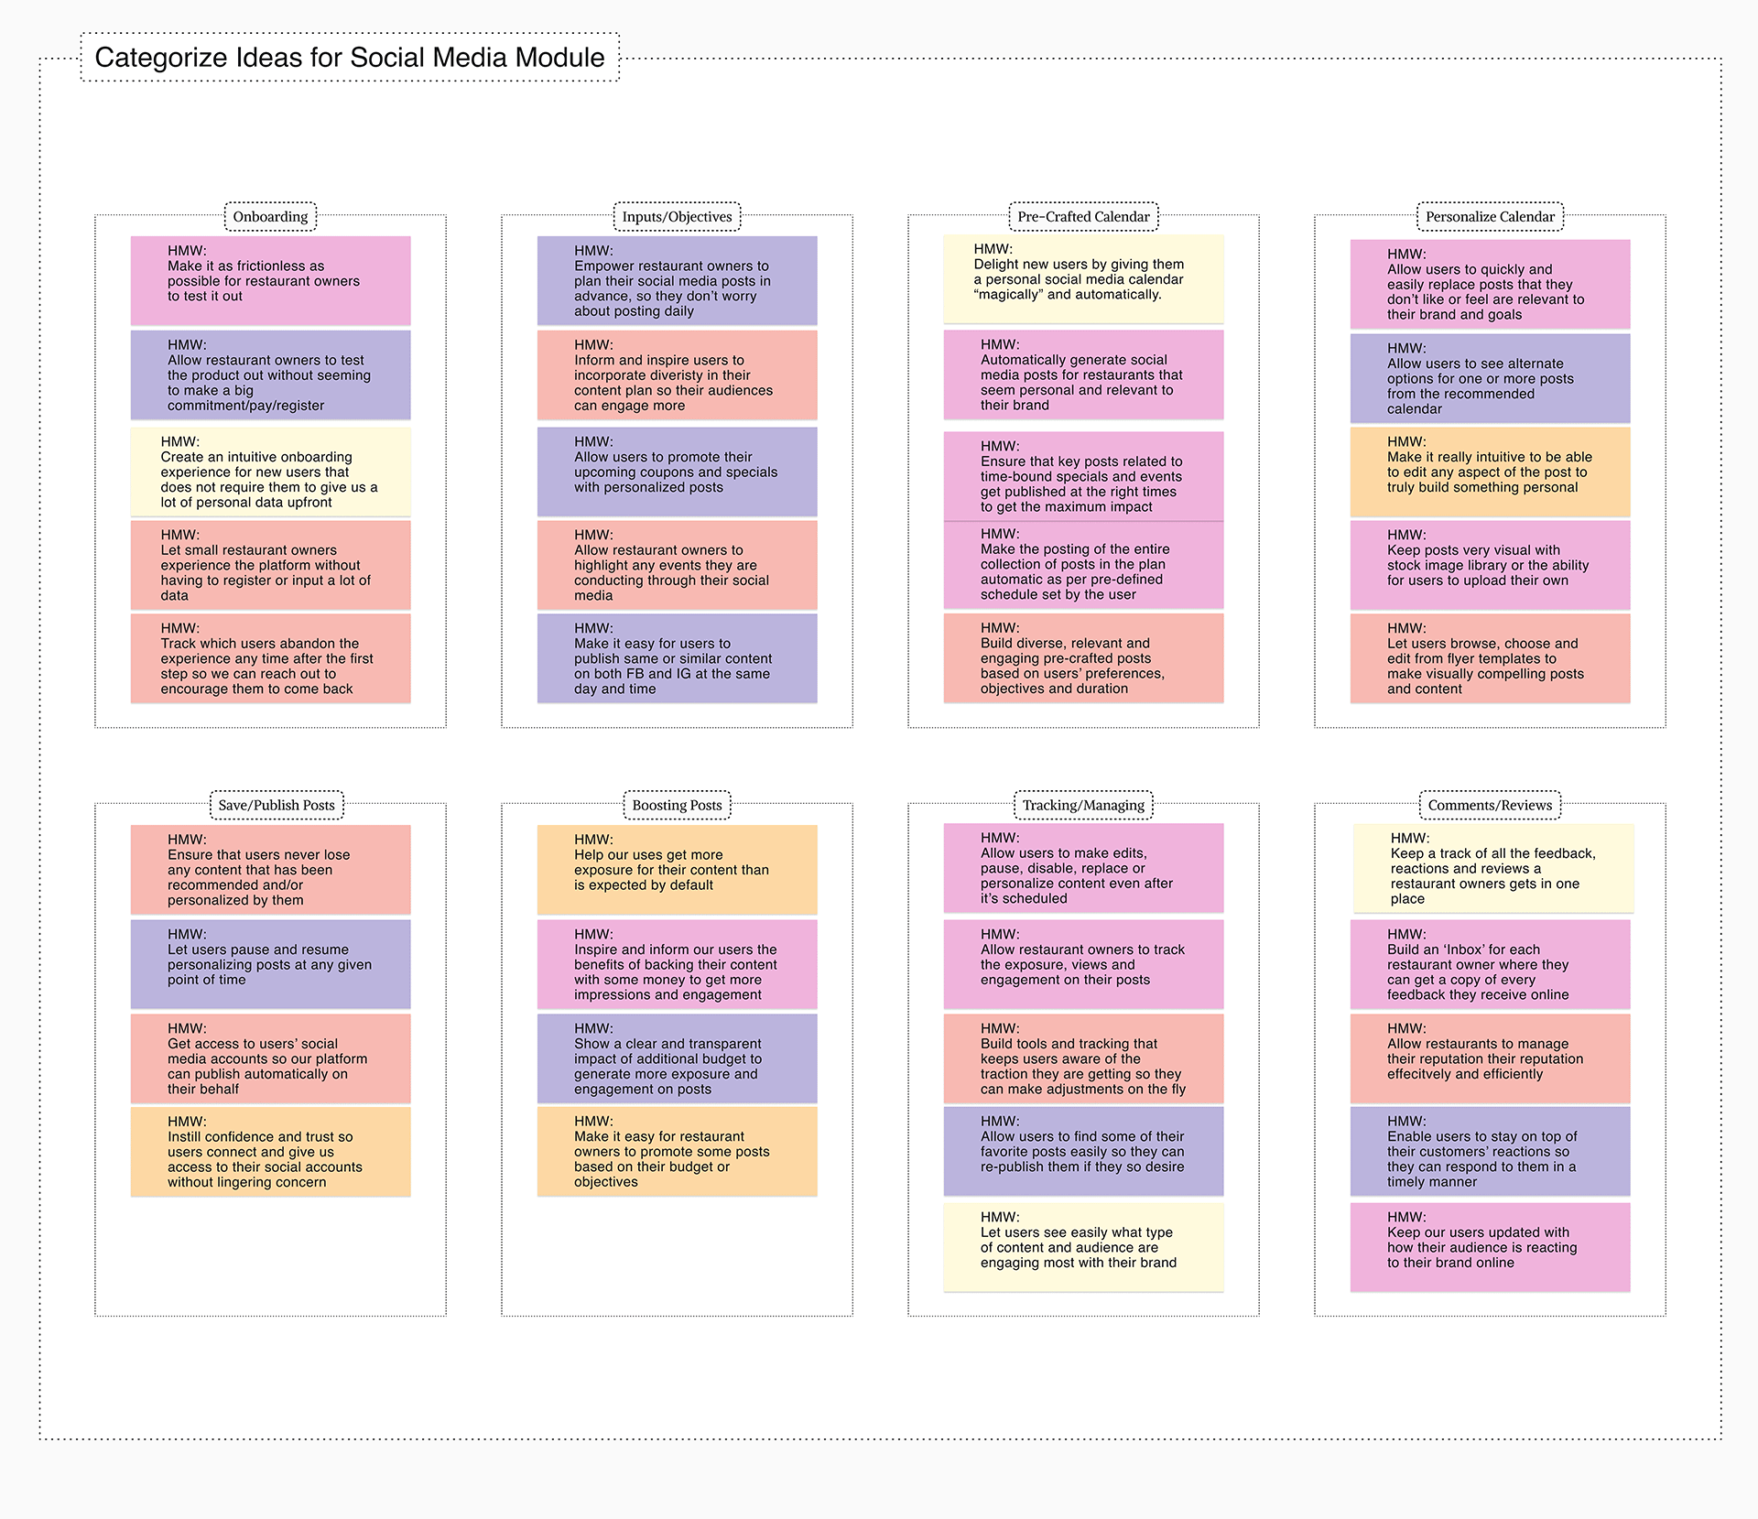This screenshot has height=1519, width=1758.
Task: Click the 'Track which users abandon' sticky note
Action: (270, 658)
